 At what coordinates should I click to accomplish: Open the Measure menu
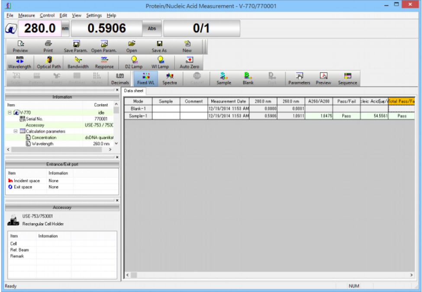pos(26,15)
